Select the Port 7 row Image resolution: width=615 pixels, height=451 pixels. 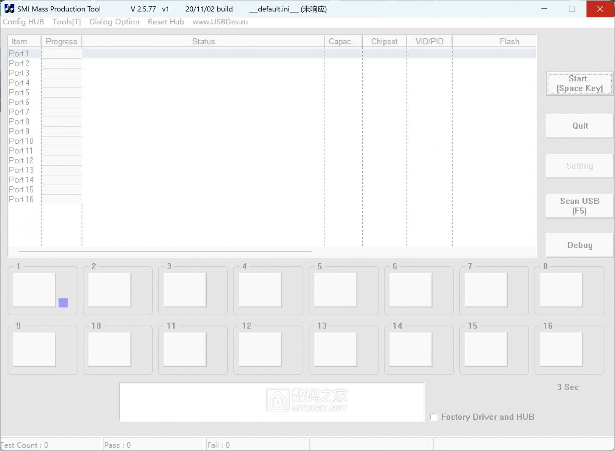coord(272,112)
